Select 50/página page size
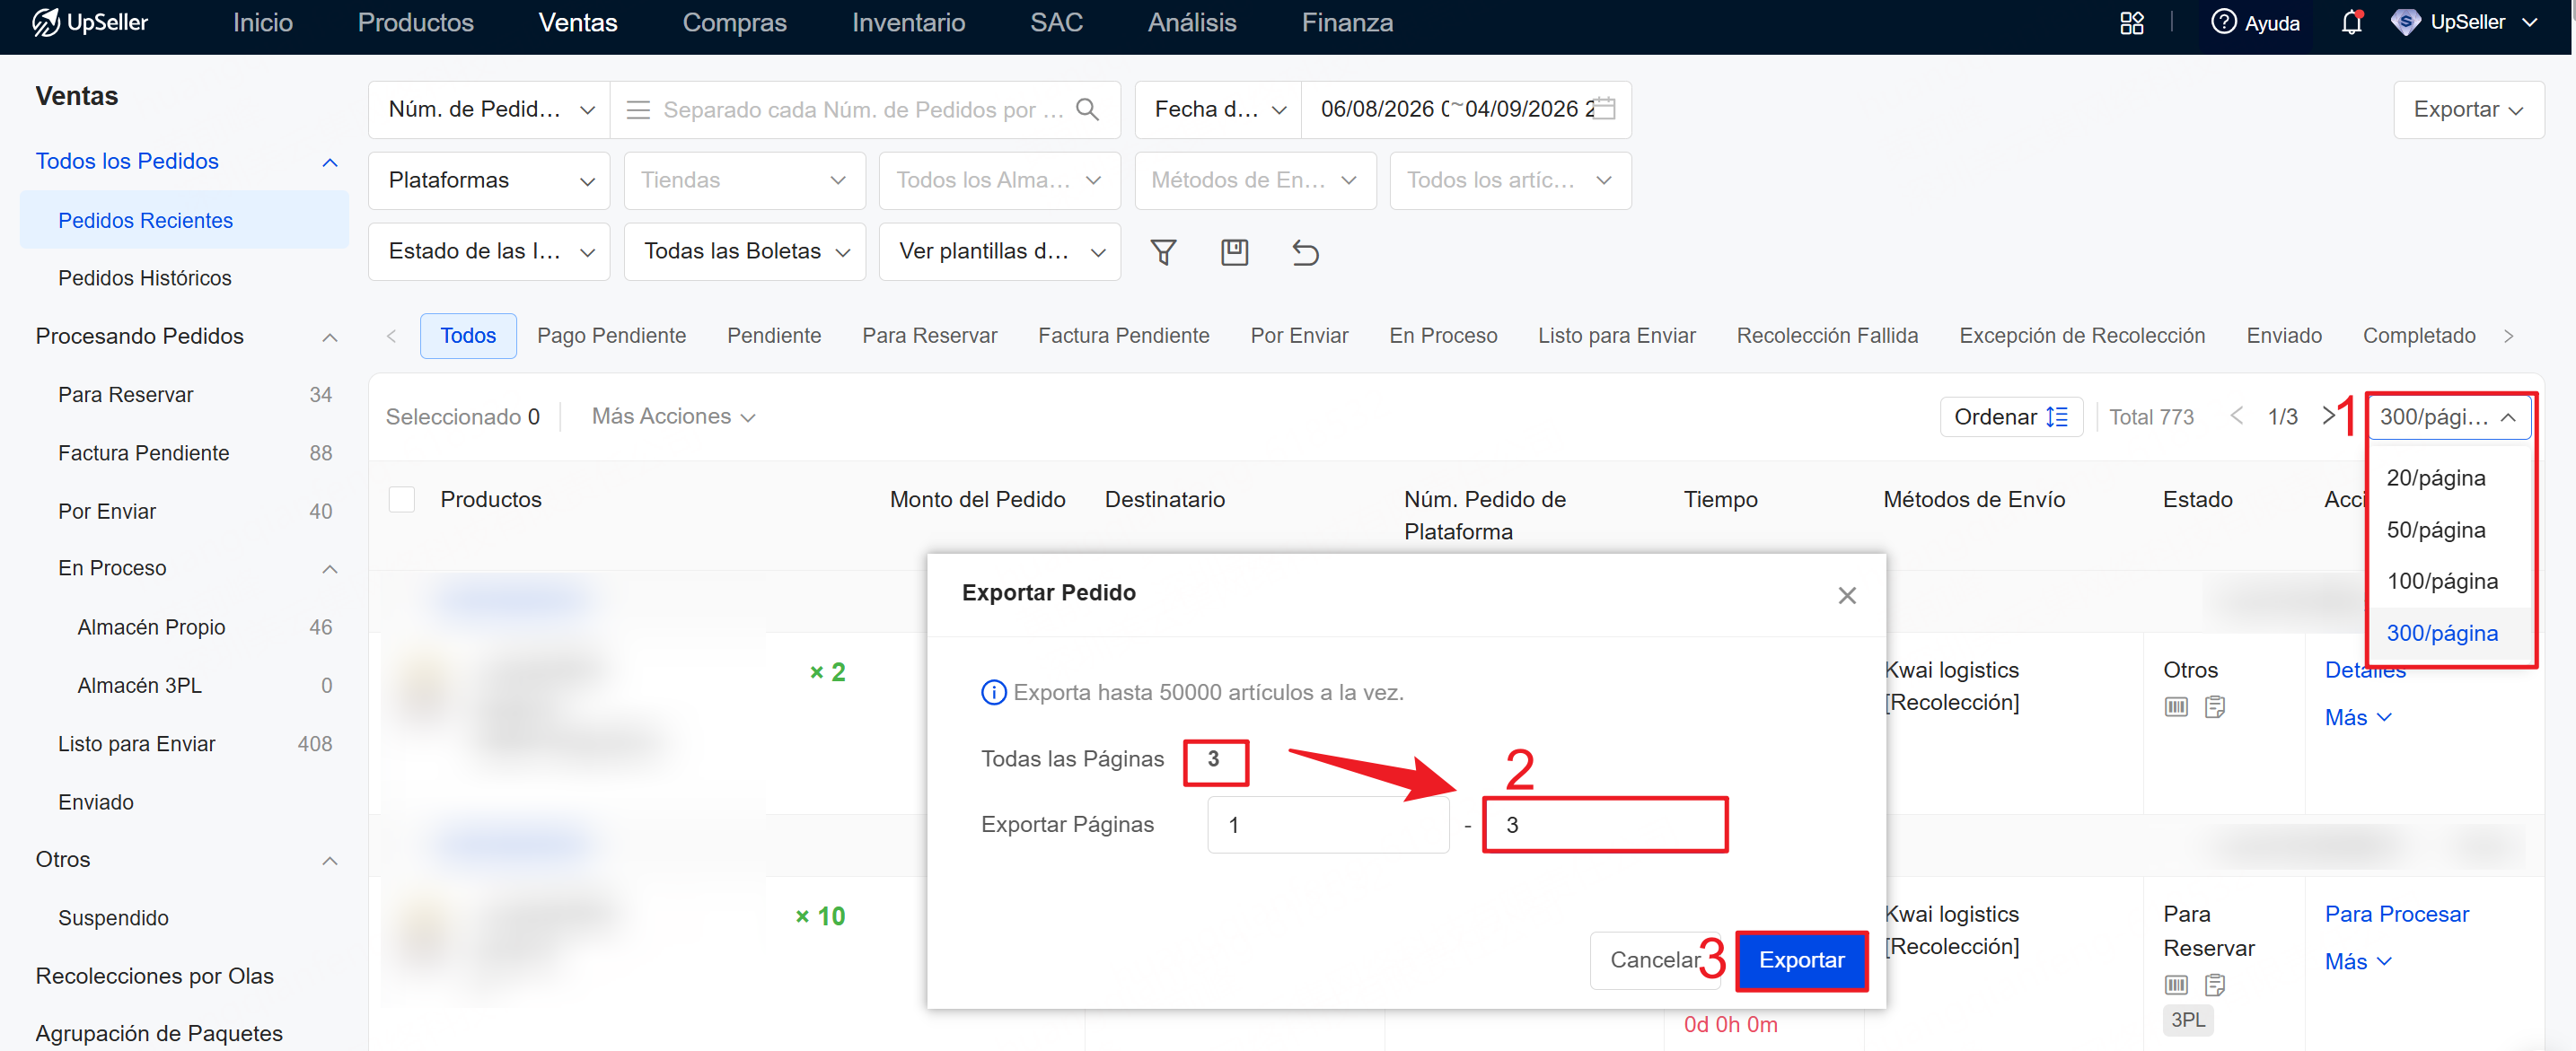2576x1051 pixels. pos(2449,530)
